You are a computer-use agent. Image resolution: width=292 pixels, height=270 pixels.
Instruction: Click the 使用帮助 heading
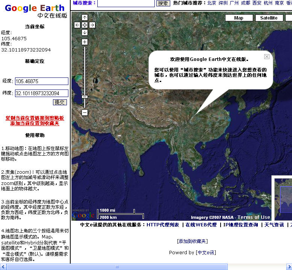click(35, 135)
